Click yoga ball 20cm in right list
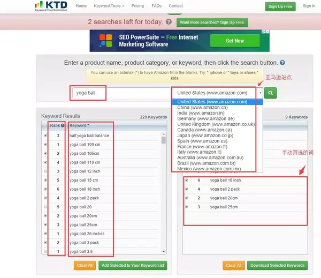321x278 pixels. click(224, 198)
